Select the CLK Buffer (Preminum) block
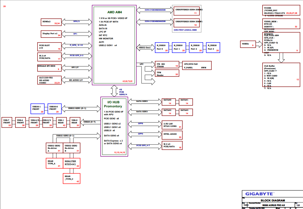Viewport: 303px width, 209px height. coord(281,75)
